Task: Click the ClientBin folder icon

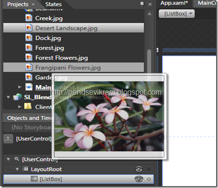Action: (x=28, y=106)
